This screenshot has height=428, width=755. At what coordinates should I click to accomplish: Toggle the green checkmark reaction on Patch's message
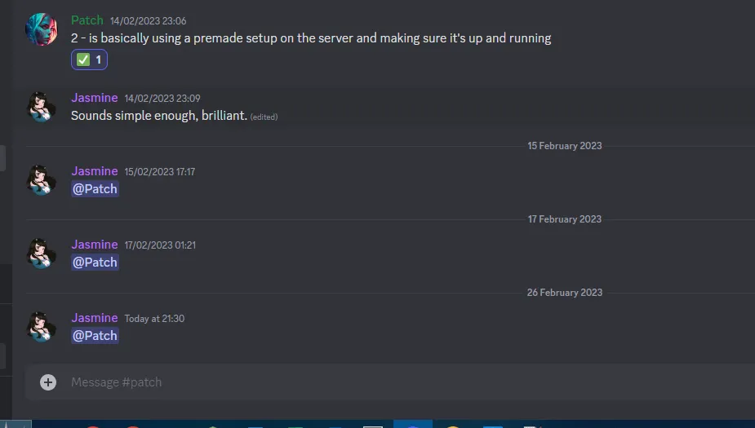click(89, 60)
